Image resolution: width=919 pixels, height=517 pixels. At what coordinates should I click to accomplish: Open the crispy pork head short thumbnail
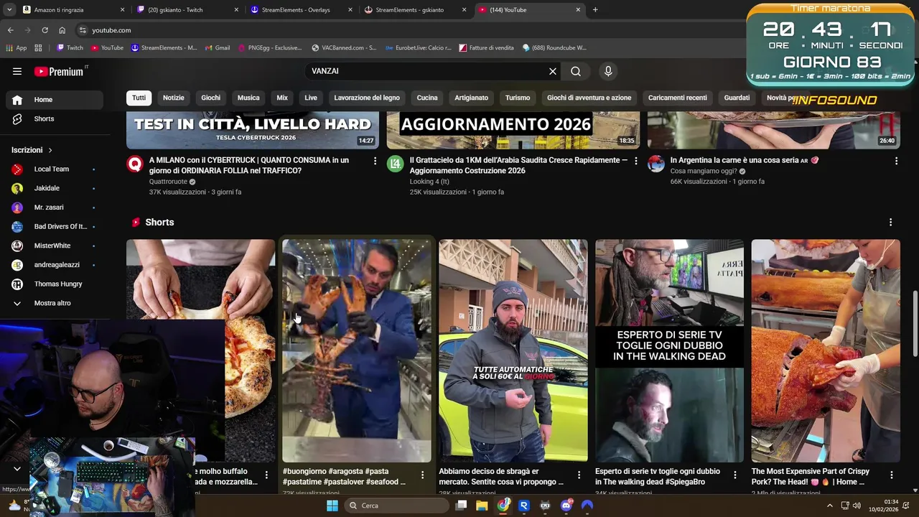point(826,351)
